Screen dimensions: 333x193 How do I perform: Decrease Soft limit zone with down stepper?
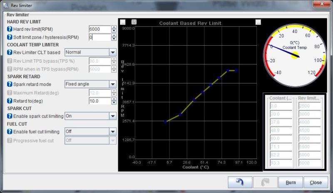(114, 39)
